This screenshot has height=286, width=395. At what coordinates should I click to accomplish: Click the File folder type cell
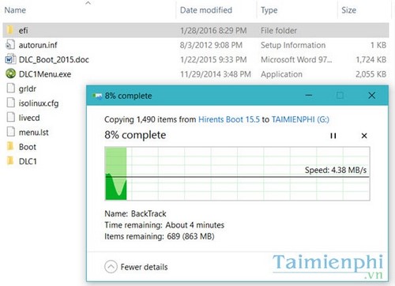pos(279,31)
